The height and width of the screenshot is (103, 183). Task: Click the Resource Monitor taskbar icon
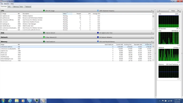tap(43, 101)
